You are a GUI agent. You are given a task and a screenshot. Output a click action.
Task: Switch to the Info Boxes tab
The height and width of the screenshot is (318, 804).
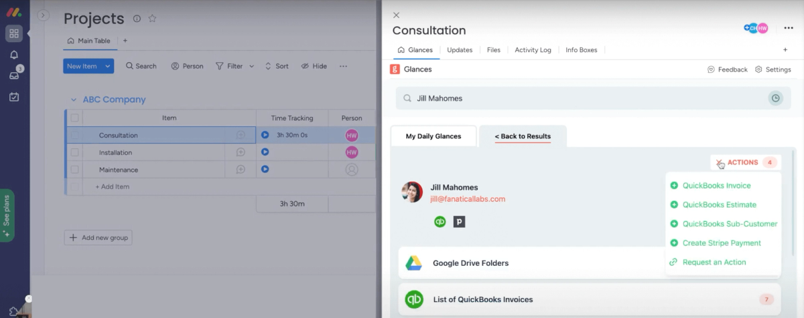(581, 50)
